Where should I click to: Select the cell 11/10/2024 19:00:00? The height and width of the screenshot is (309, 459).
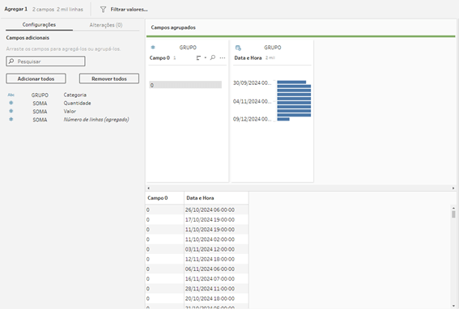tap(216, 230)
